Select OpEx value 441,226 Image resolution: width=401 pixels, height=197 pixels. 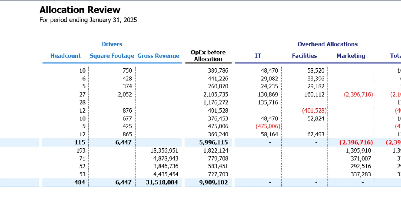218,79
